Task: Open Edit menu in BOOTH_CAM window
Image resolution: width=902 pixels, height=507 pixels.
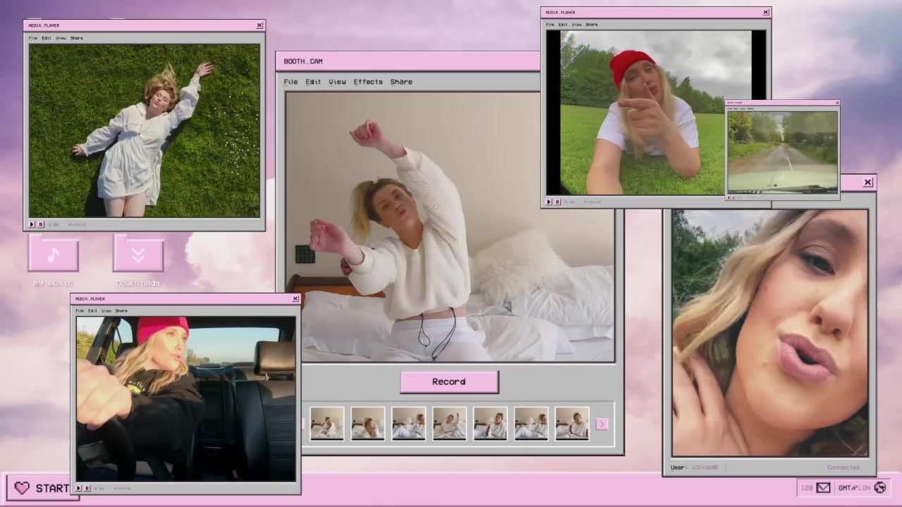Action: [x=313, y=82]
